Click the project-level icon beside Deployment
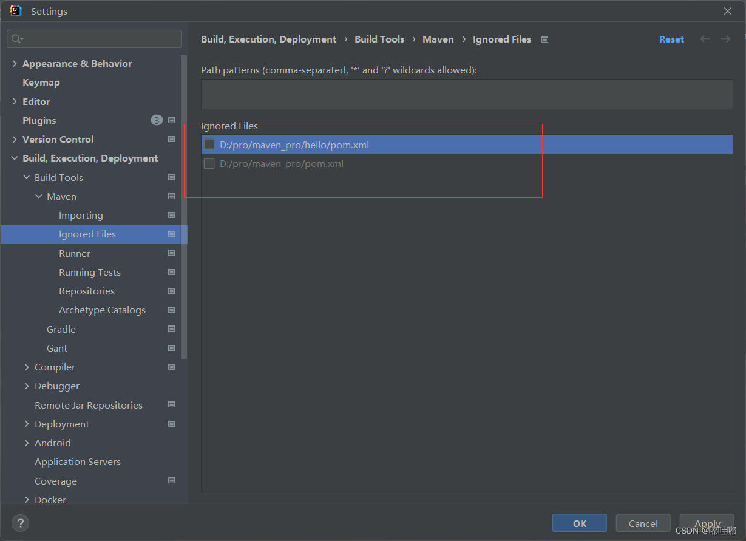746x541 pixels. [171, 424]
